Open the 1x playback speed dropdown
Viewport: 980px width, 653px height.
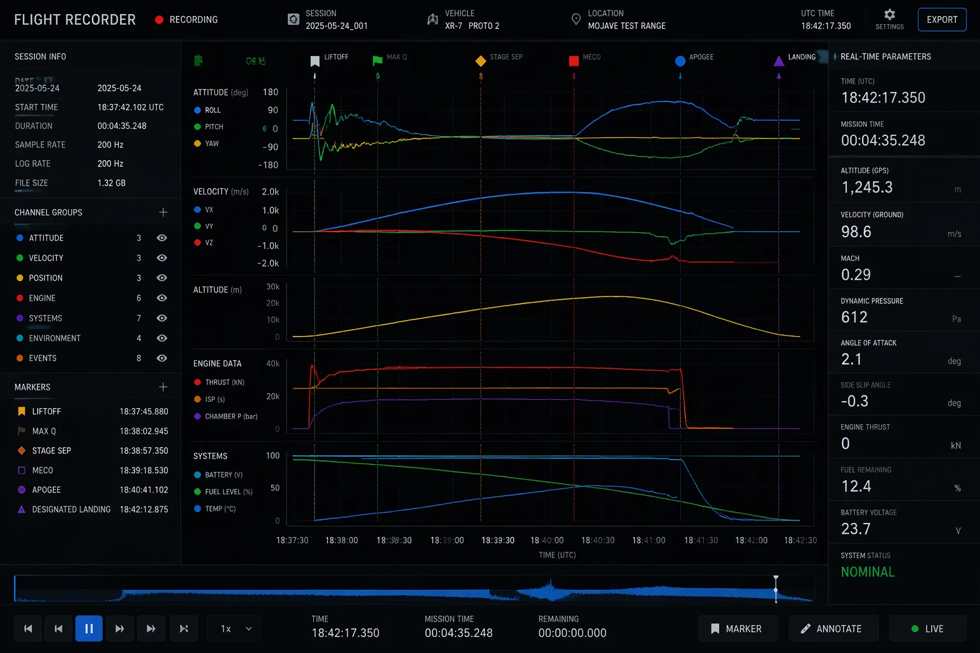point(234,629)
